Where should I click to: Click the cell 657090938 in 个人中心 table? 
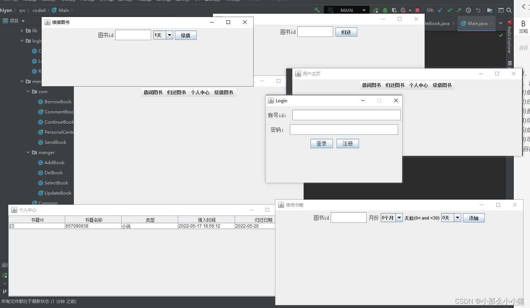click(x=93, y=226)
